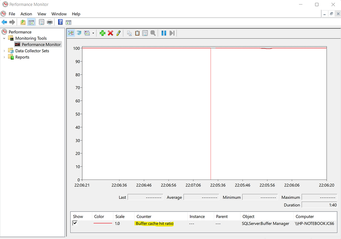This screenshot has width=341, height=239.
Task: Click \\HP-NOTEBOOKJC66 computer cell
Action: (x=315, y=224)
